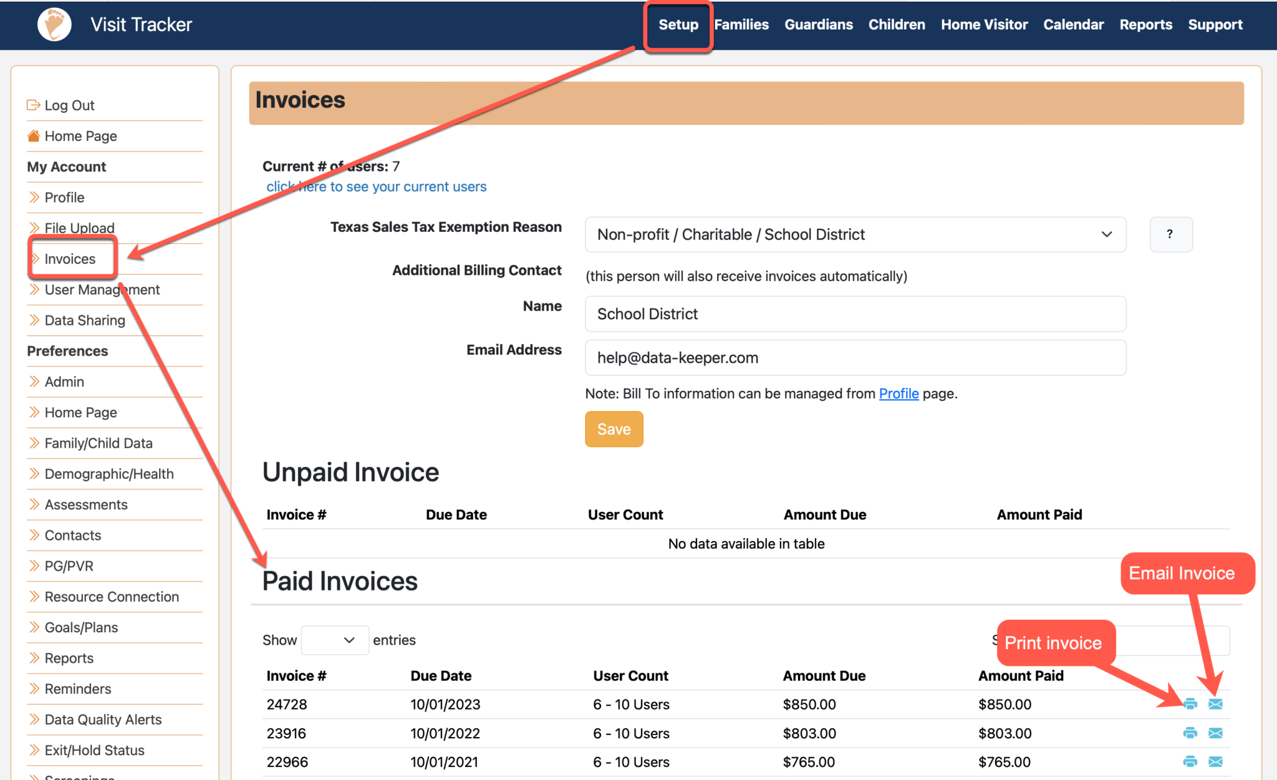
Task: Follow link to see your current users
Action: 377,186
